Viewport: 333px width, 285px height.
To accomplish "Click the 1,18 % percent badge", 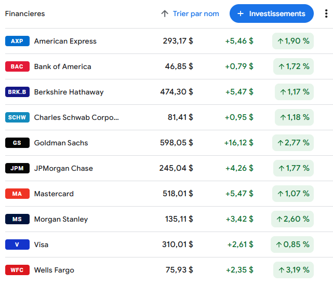I will tap(294, 117).
